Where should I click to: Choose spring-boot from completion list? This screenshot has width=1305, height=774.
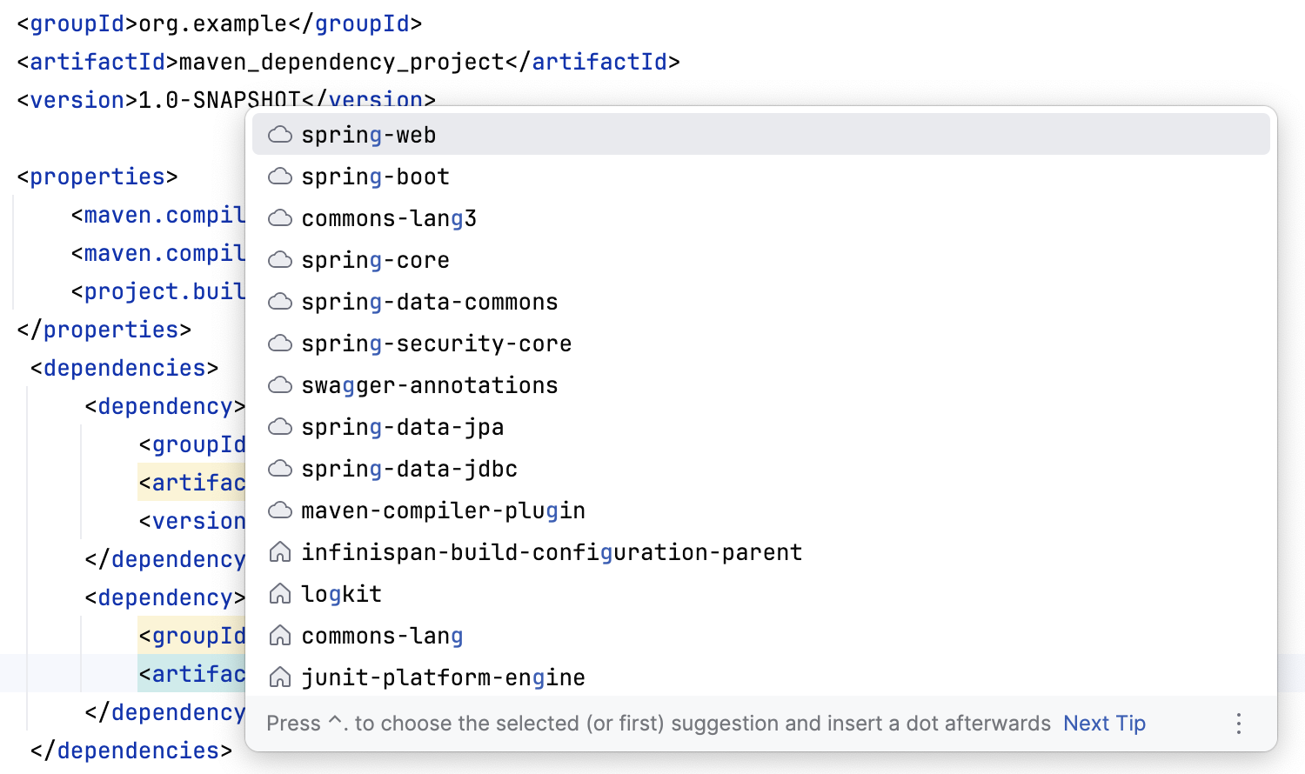click(x=761, y=177)
